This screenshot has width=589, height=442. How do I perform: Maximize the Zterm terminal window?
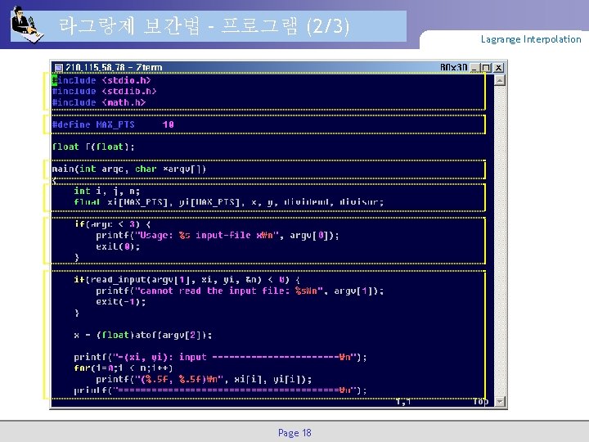[x=486, y=68]
